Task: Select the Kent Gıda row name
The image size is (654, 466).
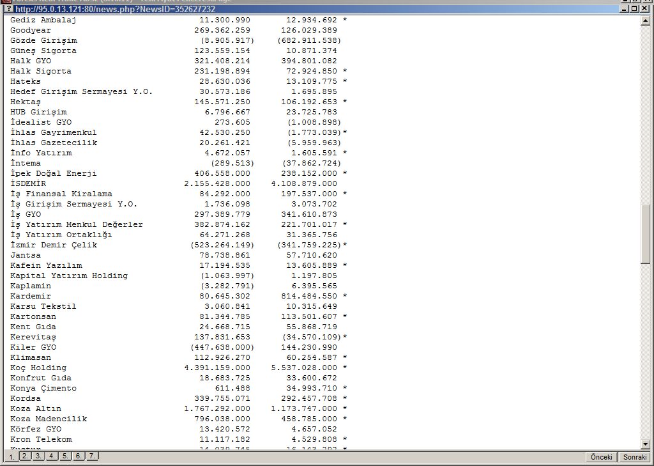Action: [33, 327]
